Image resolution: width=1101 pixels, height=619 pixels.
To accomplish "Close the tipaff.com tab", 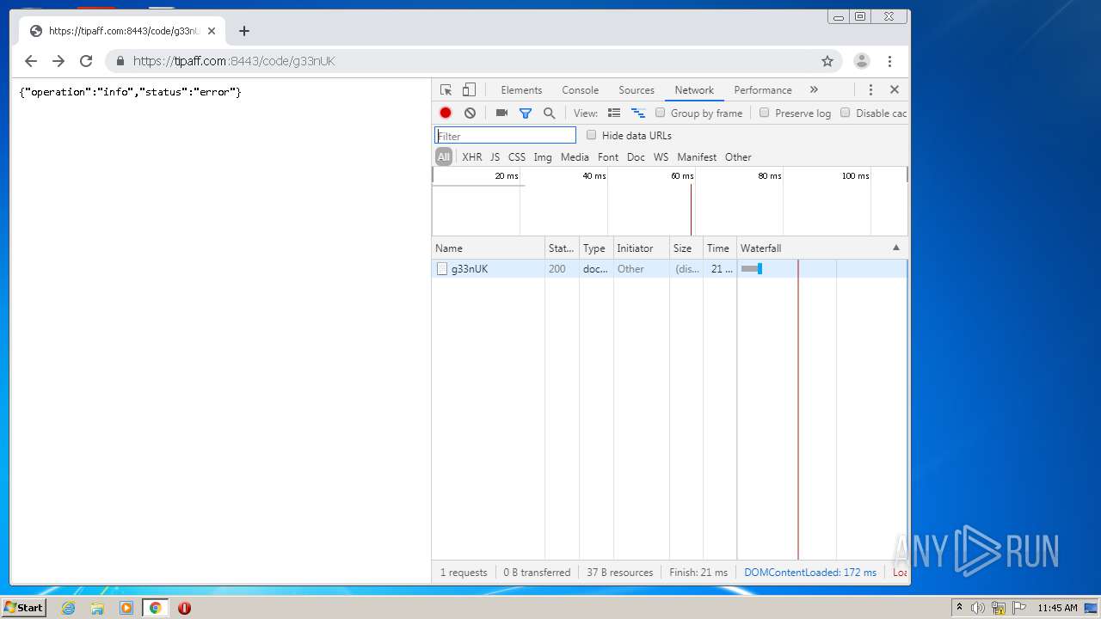I will (212, 31).
